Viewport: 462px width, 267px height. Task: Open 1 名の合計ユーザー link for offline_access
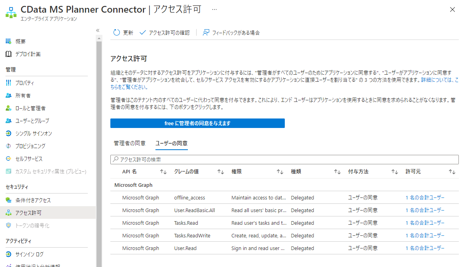click(425, 197)
